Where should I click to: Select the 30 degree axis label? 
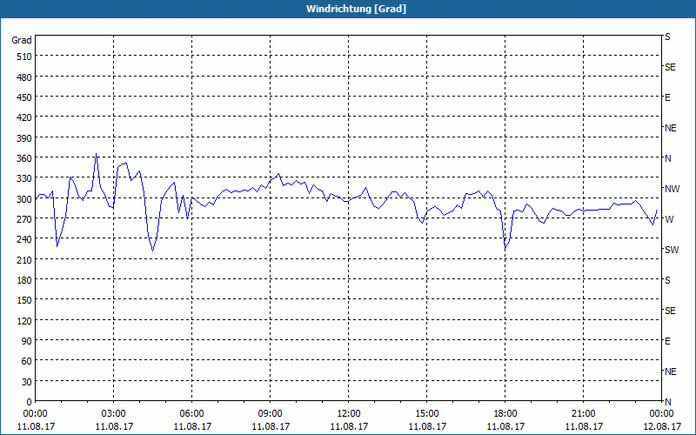click(27, 382)
